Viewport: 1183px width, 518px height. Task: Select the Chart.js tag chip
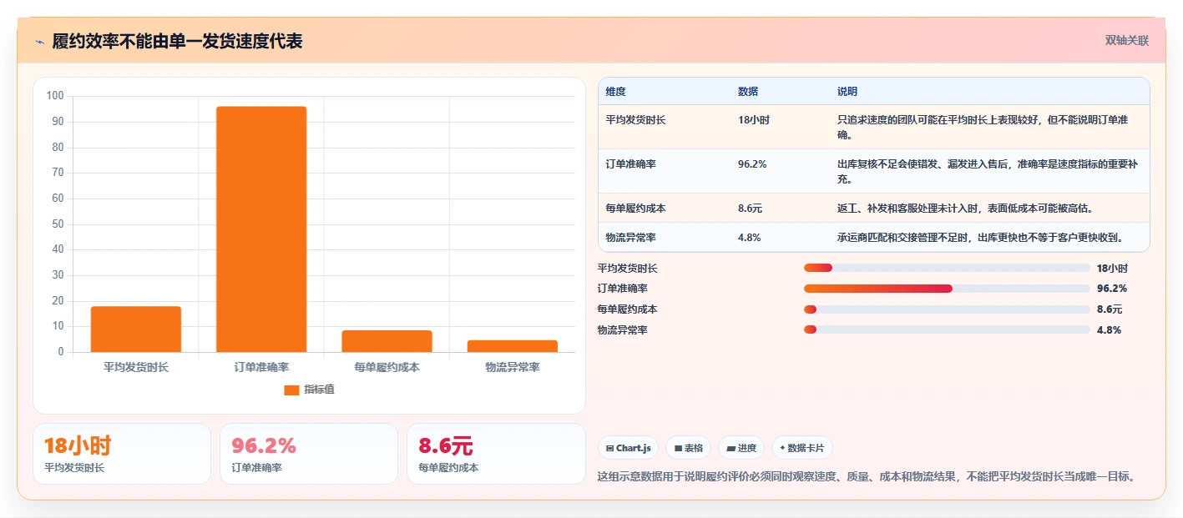click(628, 448)
